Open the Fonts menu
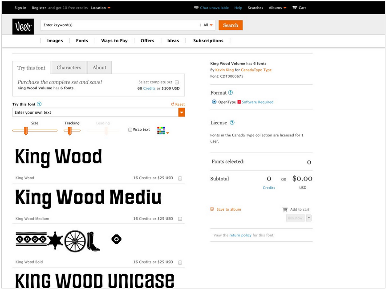The image size is (389, 292). coord(82,40)
